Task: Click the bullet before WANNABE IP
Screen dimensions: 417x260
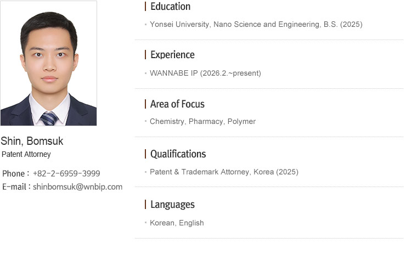Action: pyautogui.click(x=145, y=73)
